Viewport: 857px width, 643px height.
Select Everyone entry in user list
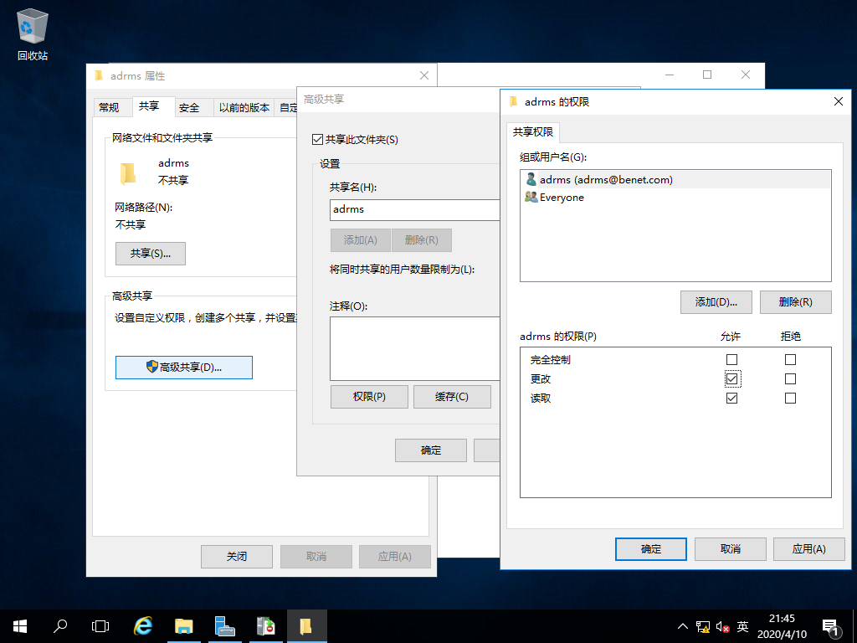click(x=675, y=198)
